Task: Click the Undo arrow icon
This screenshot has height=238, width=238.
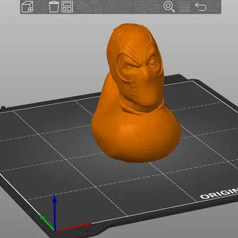Action: [201, 7]
